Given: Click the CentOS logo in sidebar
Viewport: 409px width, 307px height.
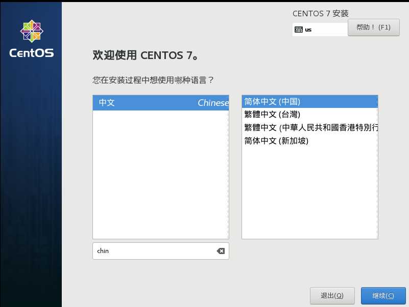Looking at the screenshot, I should click(32, 39).
